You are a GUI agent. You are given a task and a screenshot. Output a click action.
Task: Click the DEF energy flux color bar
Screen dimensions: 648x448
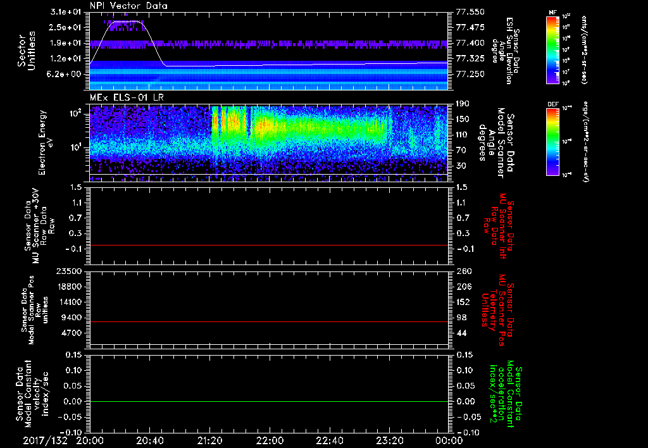point(553,142)
